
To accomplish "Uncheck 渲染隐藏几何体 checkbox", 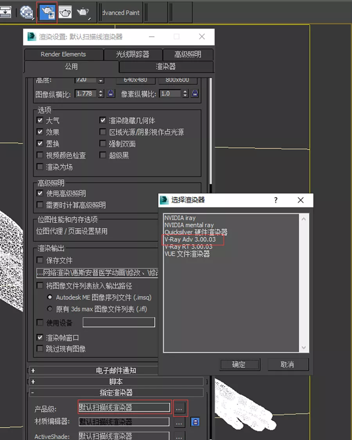I will (103, 120).
